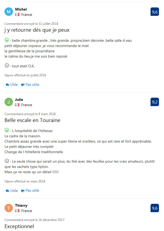Click the French flag under Thierry

[17, 211]
